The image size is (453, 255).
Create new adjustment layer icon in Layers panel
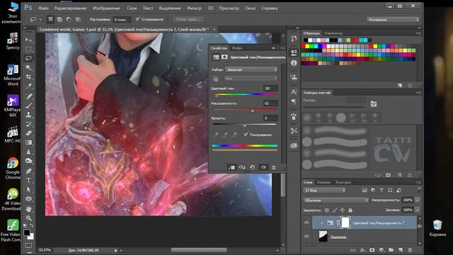(x=382, y=250)
